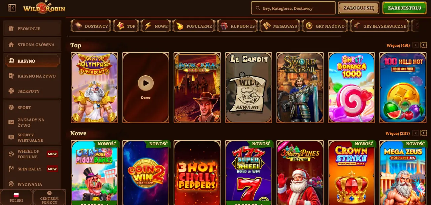Select the Kup Bonus category tab
The image size is (431, 205).
(238, 26)
